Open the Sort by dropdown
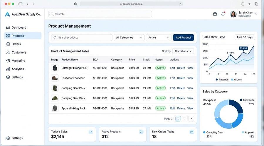Image resolution: width=264 pixels, height=146 pixels. click(x=183, y=51)
